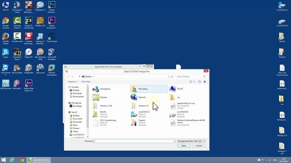This screenshot has width=291, height=163.
Task: Open MagicISO desktop shortcut
Action: pyautogui.click(x=29, y=53)
